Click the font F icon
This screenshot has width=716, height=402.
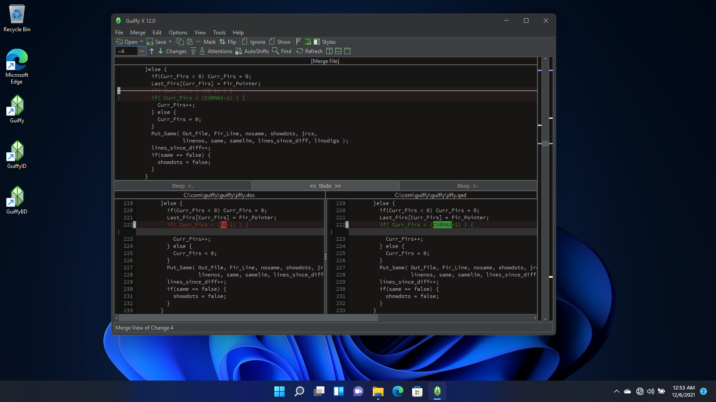click(298, 42)
